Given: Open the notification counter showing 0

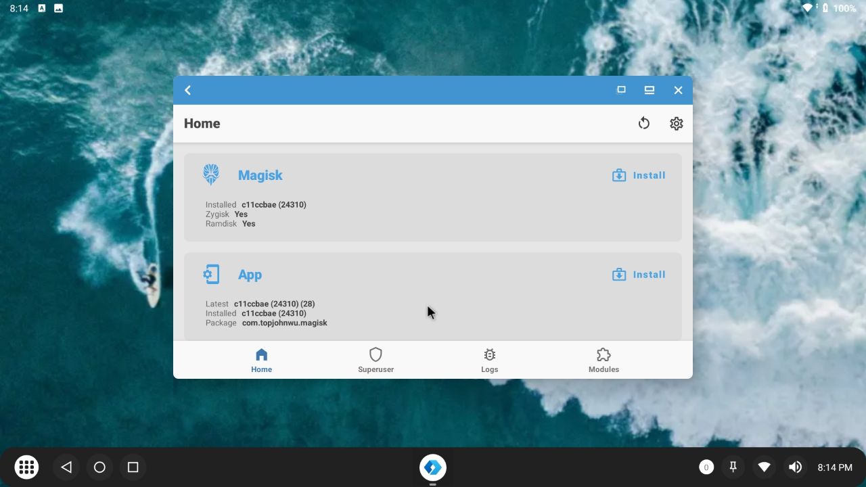Looking at the screenshot, I should coord(706,467).
